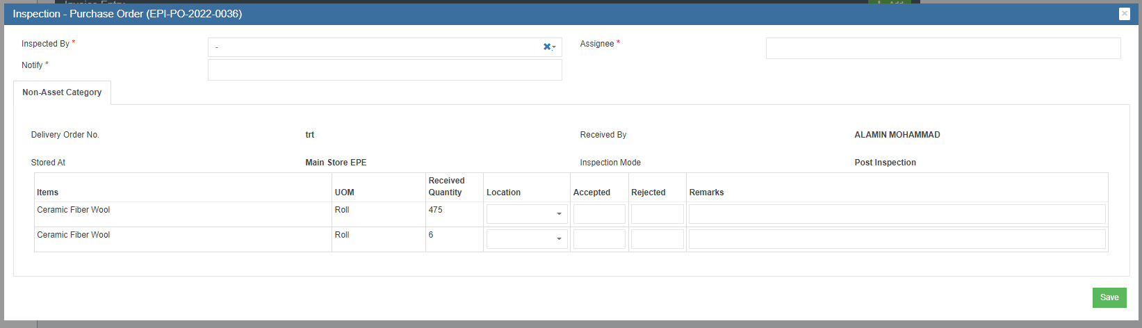Open the Inspected By dropdown arrow
Viewport: 1142px width, 328px height.
[x=554, y=47]
